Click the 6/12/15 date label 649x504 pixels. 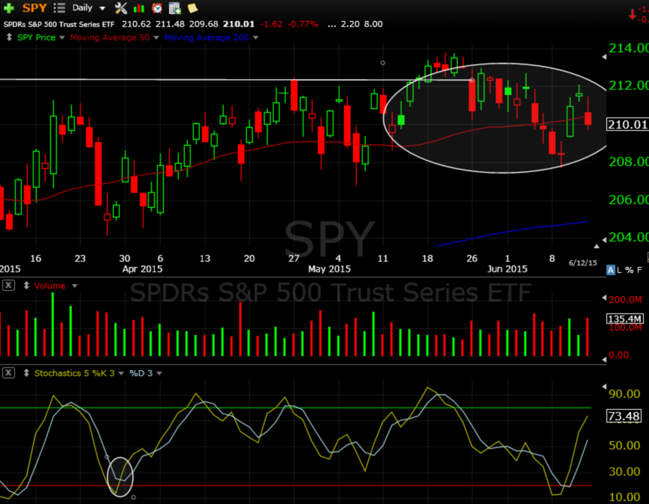pos(583,262)
